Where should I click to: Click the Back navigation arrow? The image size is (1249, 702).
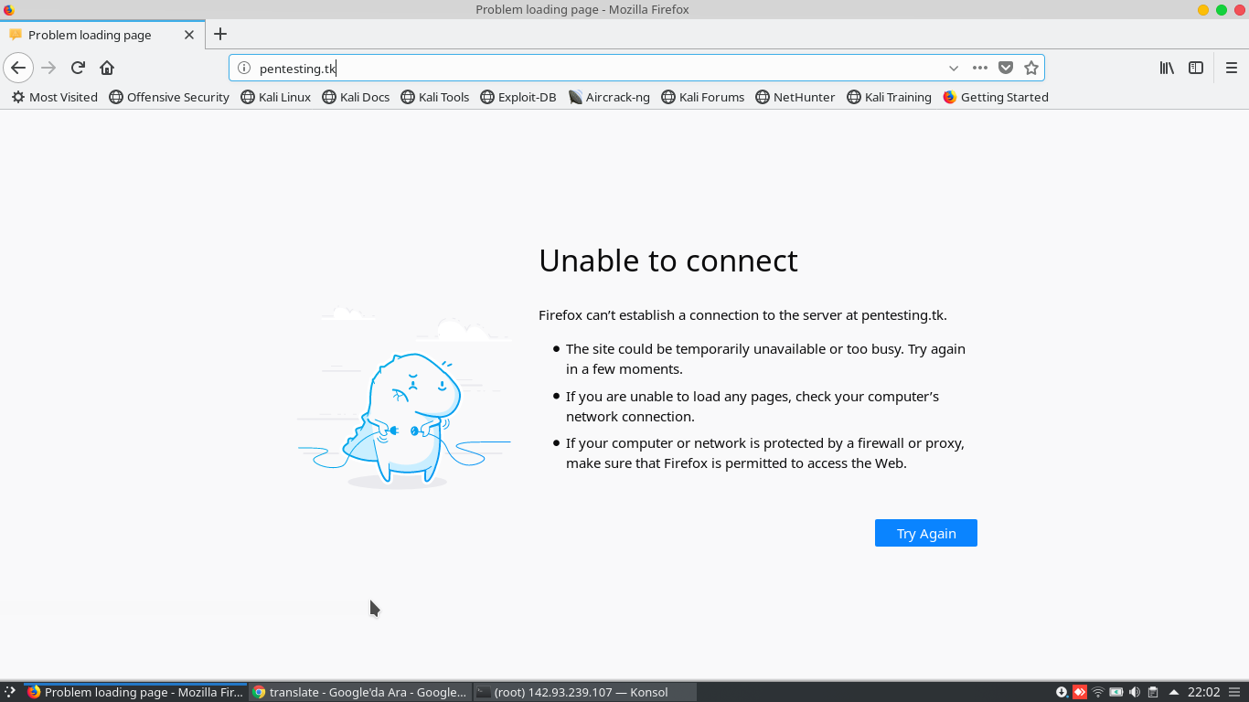[x=18, y=68]
